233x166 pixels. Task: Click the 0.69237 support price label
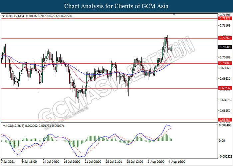click(225, 88)
